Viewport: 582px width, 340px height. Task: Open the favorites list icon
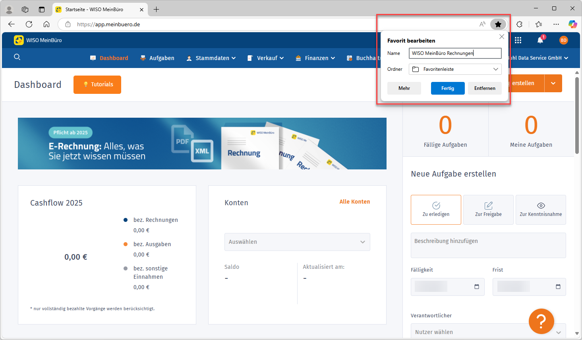point(539,24)
